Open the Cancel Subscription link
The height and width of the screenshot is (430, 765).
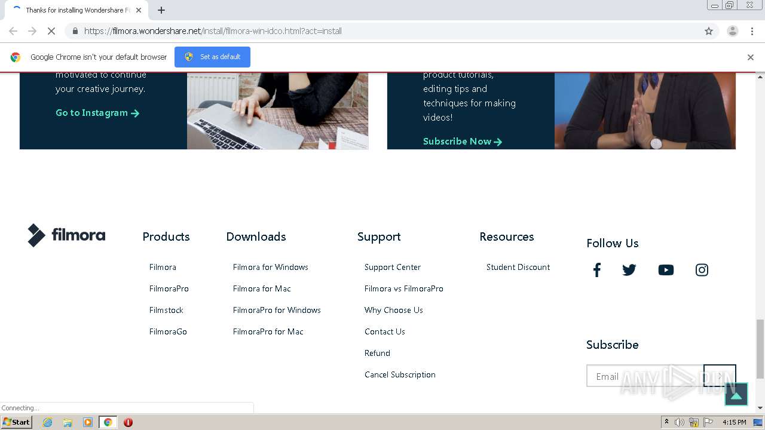[400, 374]
